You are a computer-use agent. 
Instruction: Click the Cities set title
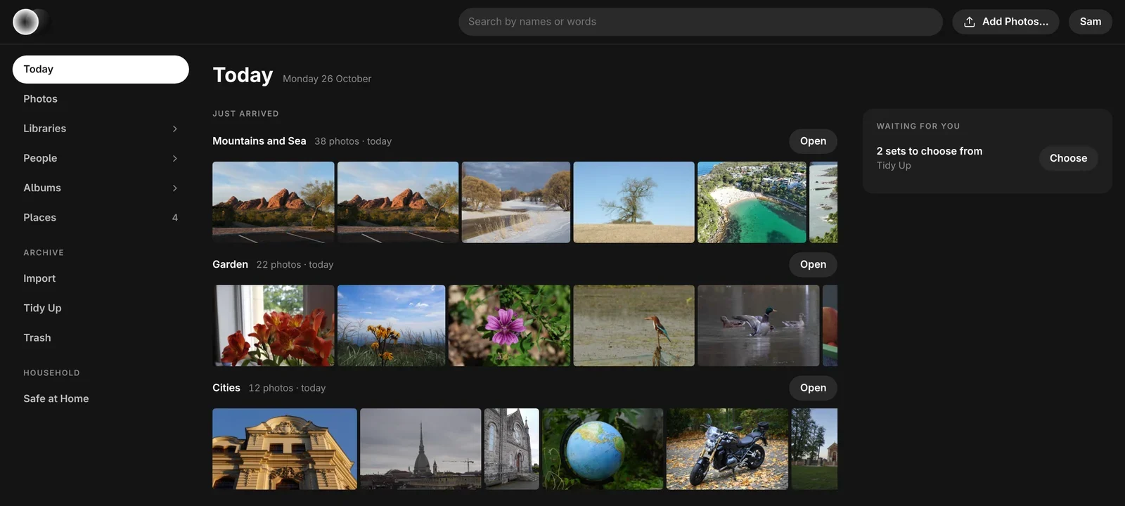coord(226,388)
